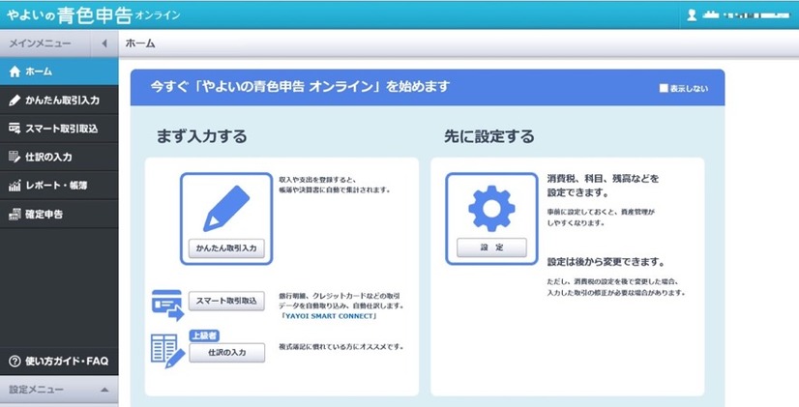Click the chart icon beside レポート・帳簿
This screenshot has width=799, height=407.
coord(15,186)
